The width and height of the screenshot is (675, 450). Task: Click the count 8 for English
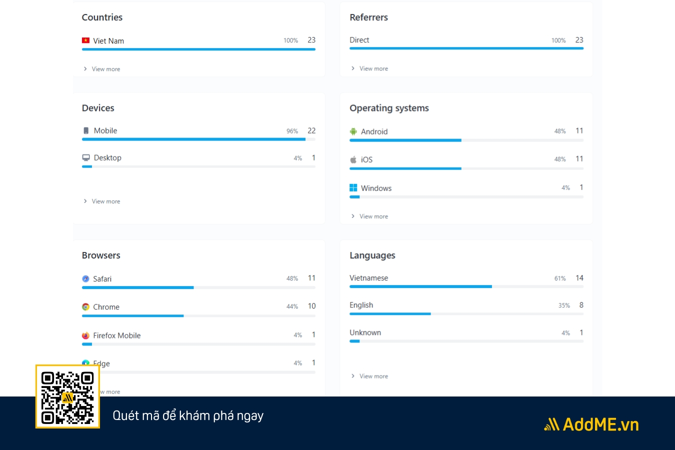pos(581,305)
